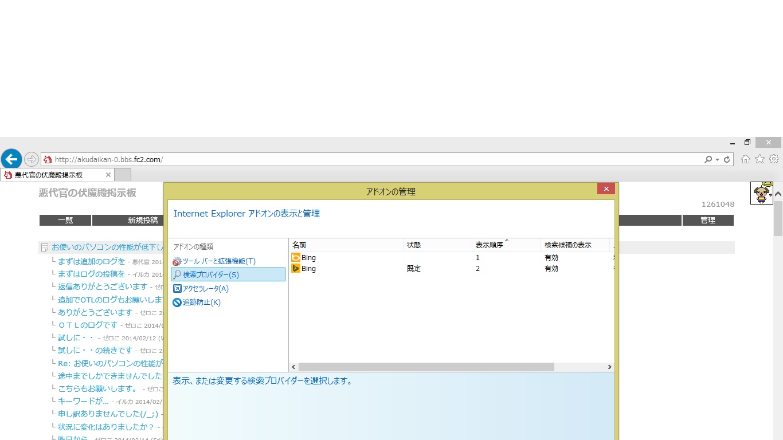Select the default (既定) Bing provider

452,268
